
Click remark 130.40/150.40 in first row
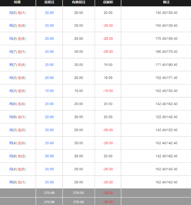(166, 13)
